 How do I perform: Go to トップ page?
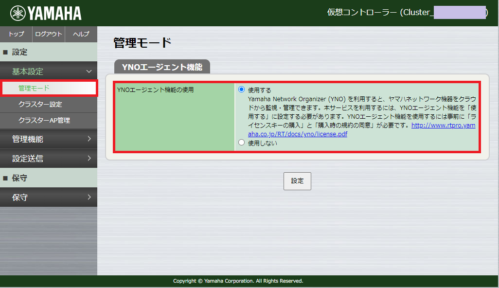[x=16, y=34]
